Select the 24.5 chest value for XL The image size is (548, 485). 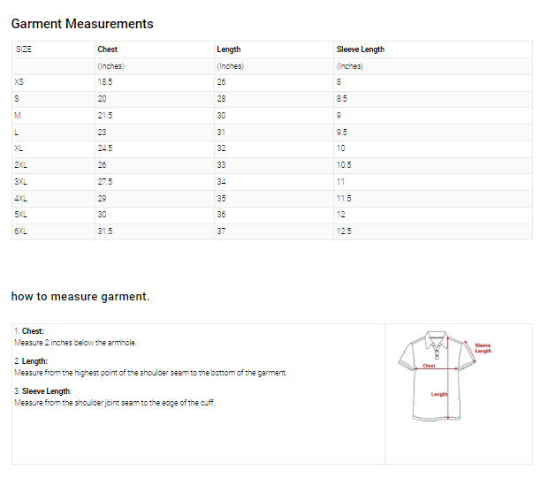click(104, 148)
